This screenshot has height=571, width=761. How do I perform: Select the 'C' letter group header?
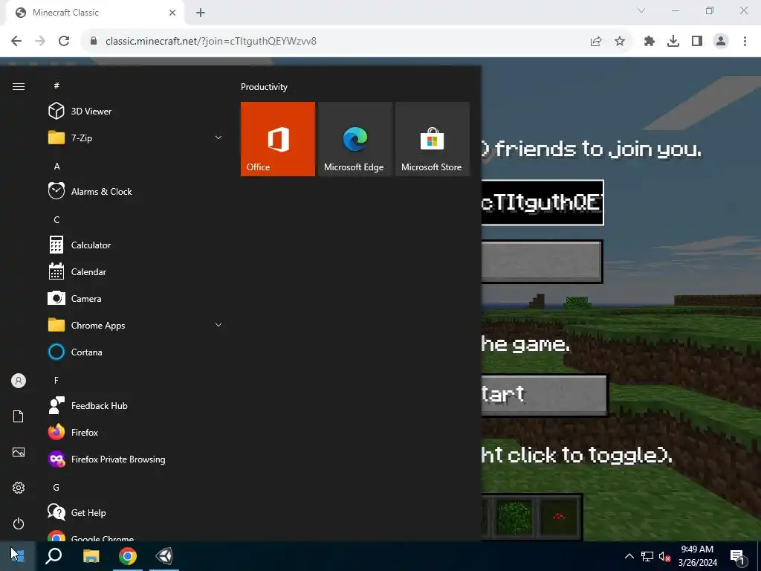click(x=56, y=220)
